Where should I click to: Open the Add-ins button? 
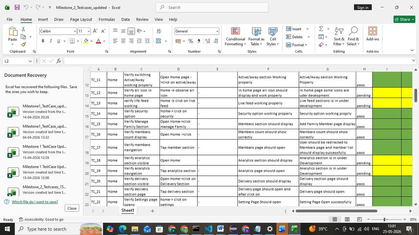click(x=373, y=34)
